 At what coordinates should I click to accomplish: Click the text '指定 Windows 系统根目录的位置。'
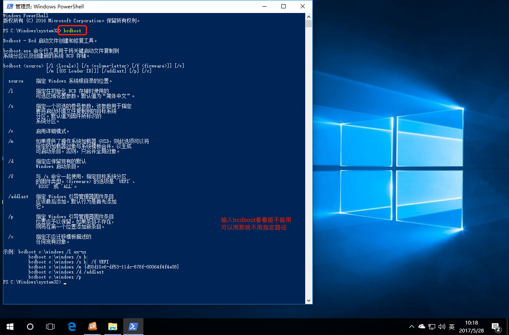pos(74,81)
